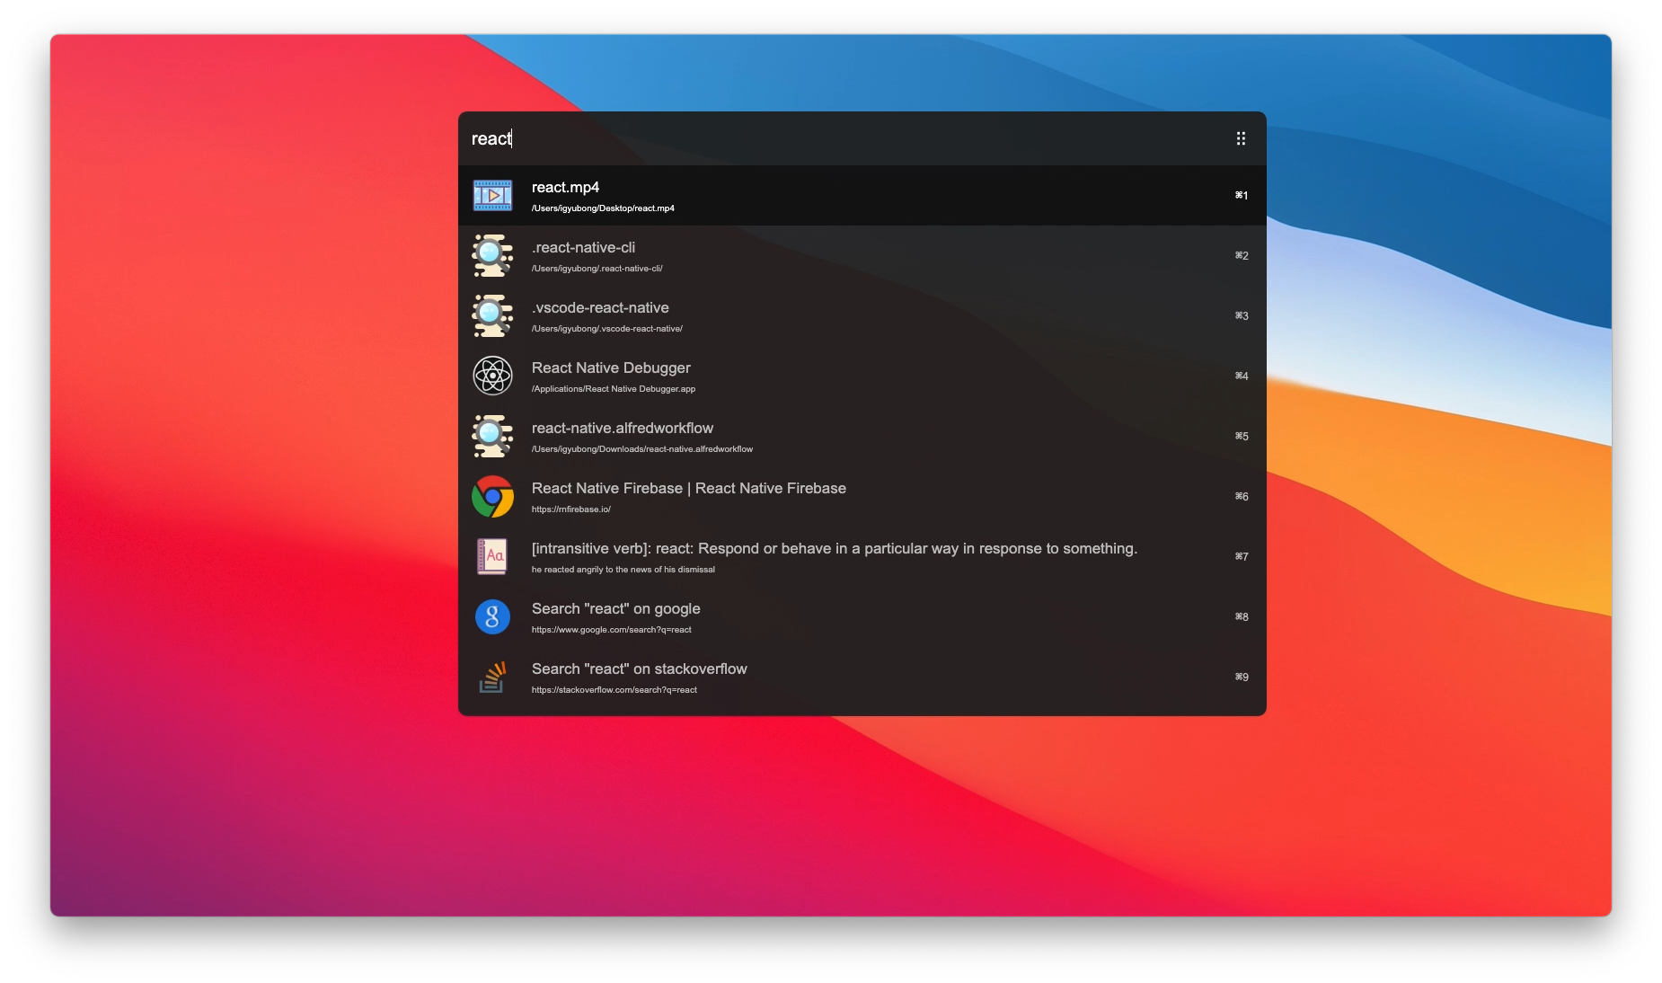Choose Search "react" on stackoverflow
Screen dimensions: 1662x983
(x=639, y=669)
